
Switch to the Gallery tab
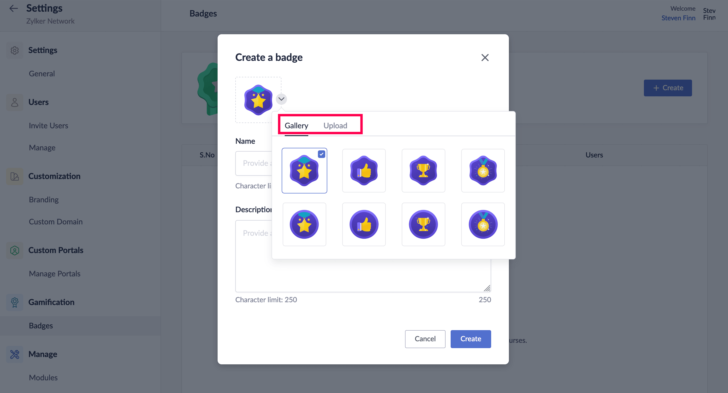pos(296,126)
